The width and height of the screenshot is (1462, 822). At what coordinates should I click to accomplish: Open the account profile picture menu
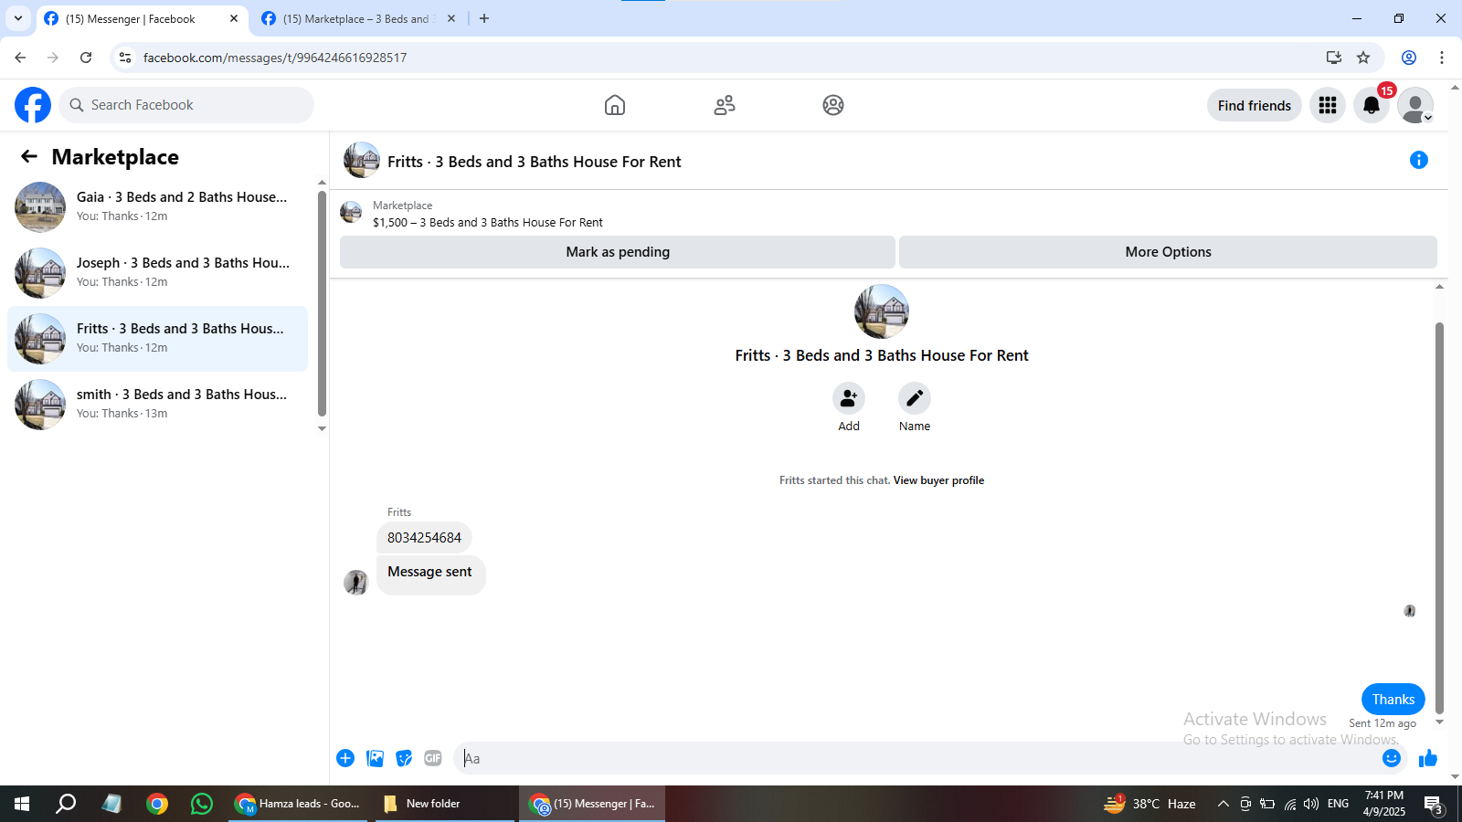1415,106
